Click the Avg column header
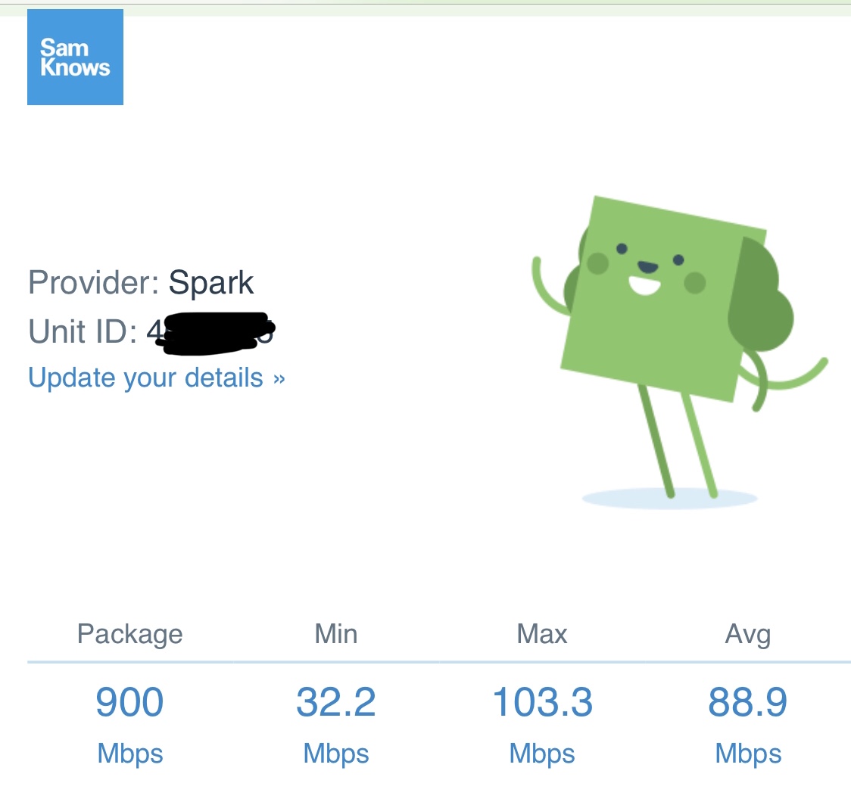Viewport: 851px width, 805px height. (748, 634)
